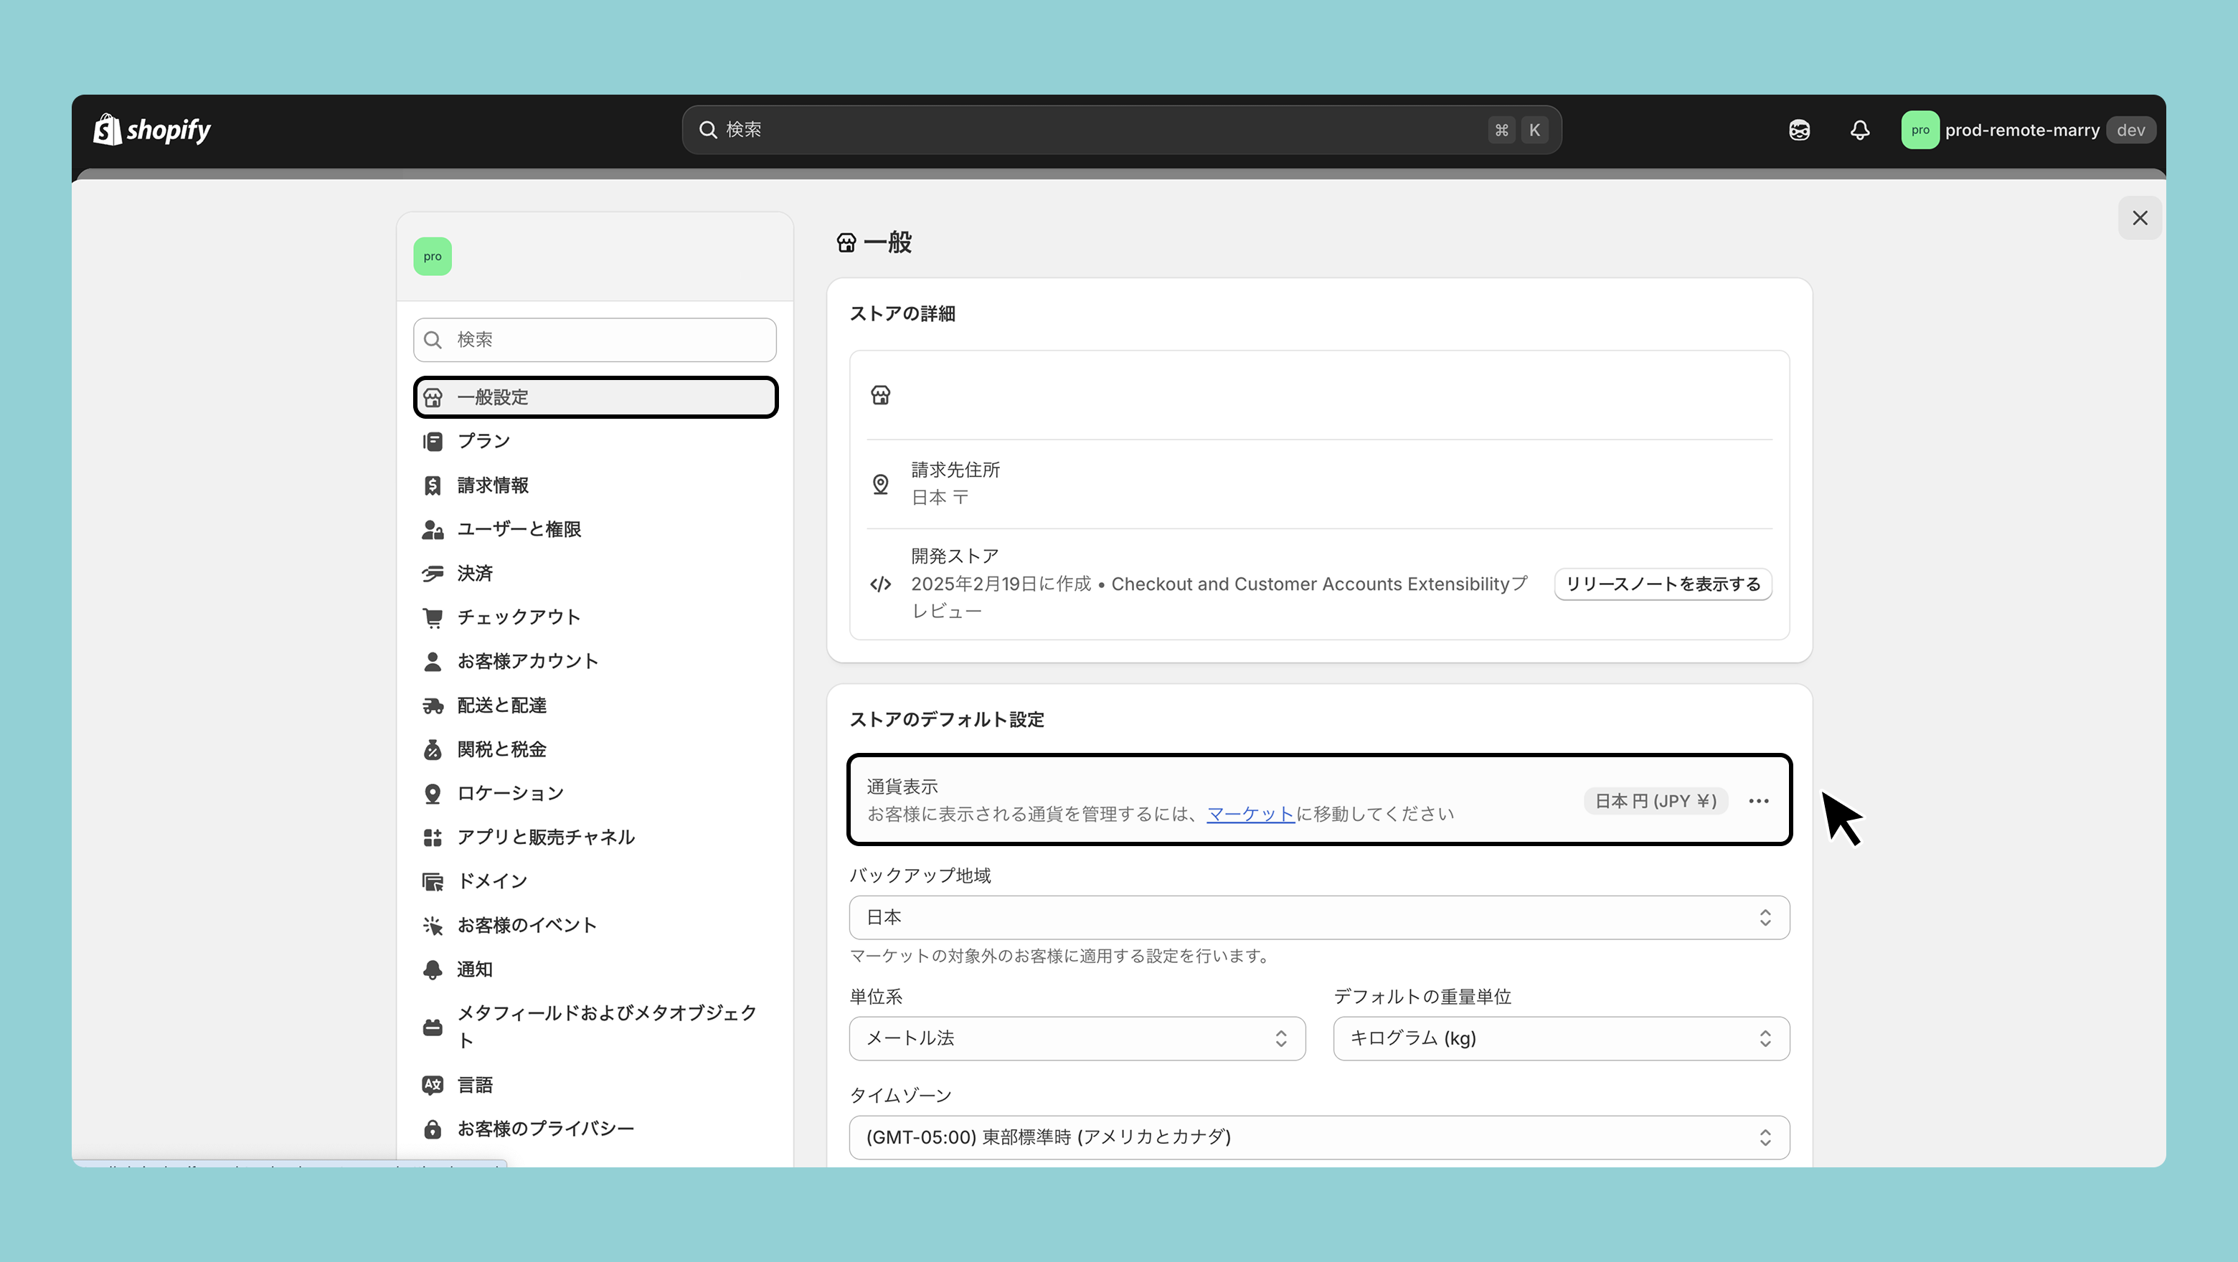Screen dimensions: 2238x1262
Task: Open the タイムゾーン dropdown
Action: point(1319,1137)
